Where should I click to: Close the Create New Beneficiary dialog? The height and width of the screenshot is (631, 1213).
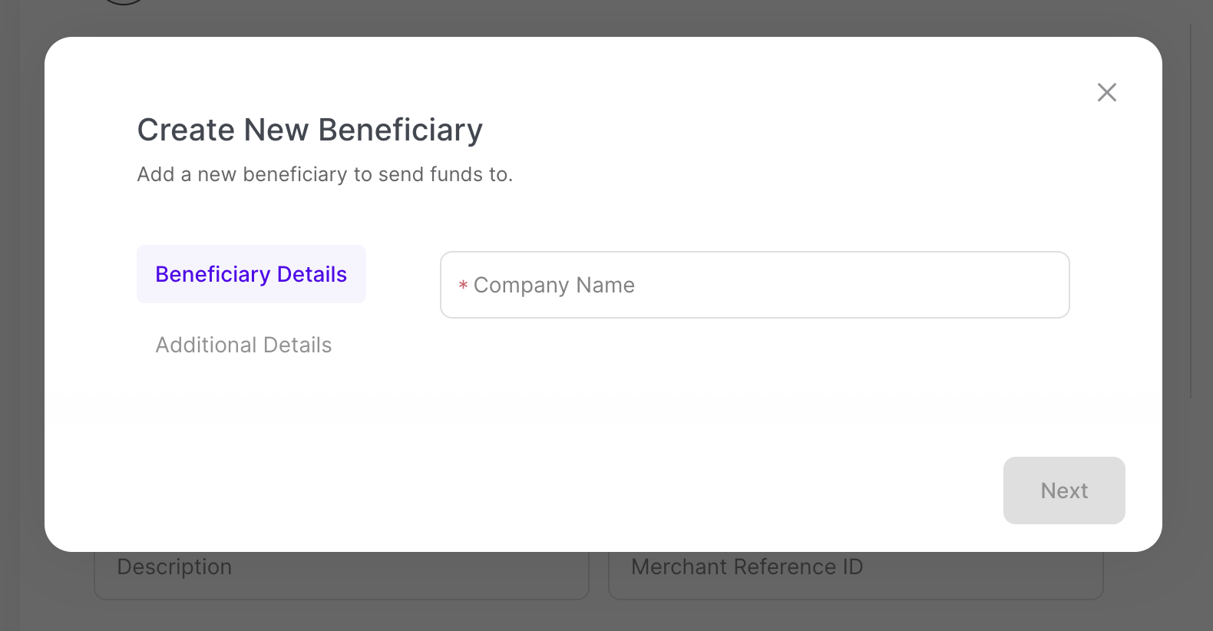tap(1106, 92)
